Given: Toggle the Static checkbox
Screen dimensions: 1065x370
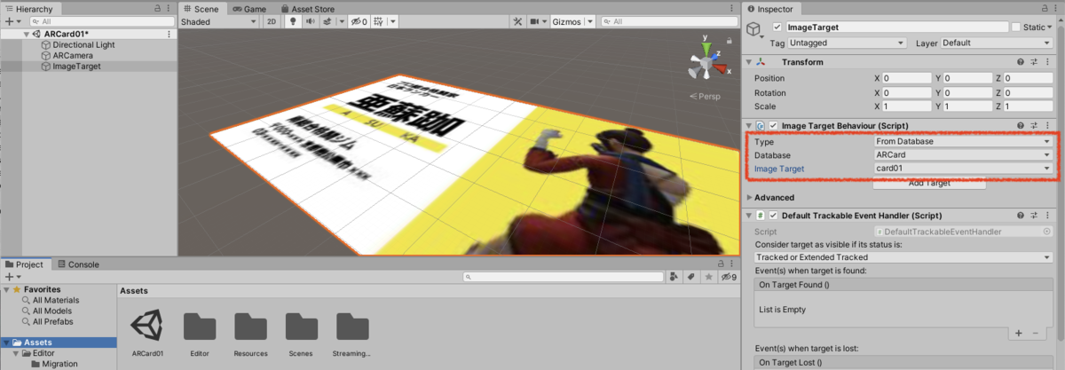Looking at the screenshot, I should point(1016,28).
